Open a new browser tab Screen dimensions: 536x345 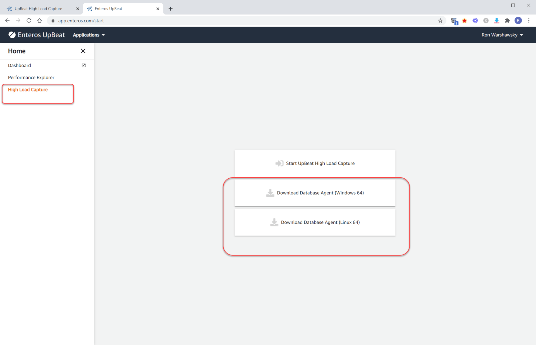[171, 9]
